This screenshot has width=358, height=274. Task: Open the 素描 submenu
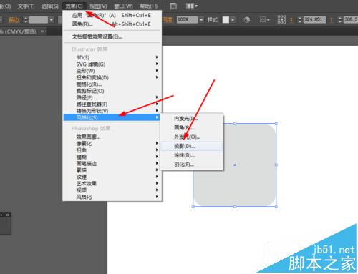pyautogui.click(x=112, y=170)
